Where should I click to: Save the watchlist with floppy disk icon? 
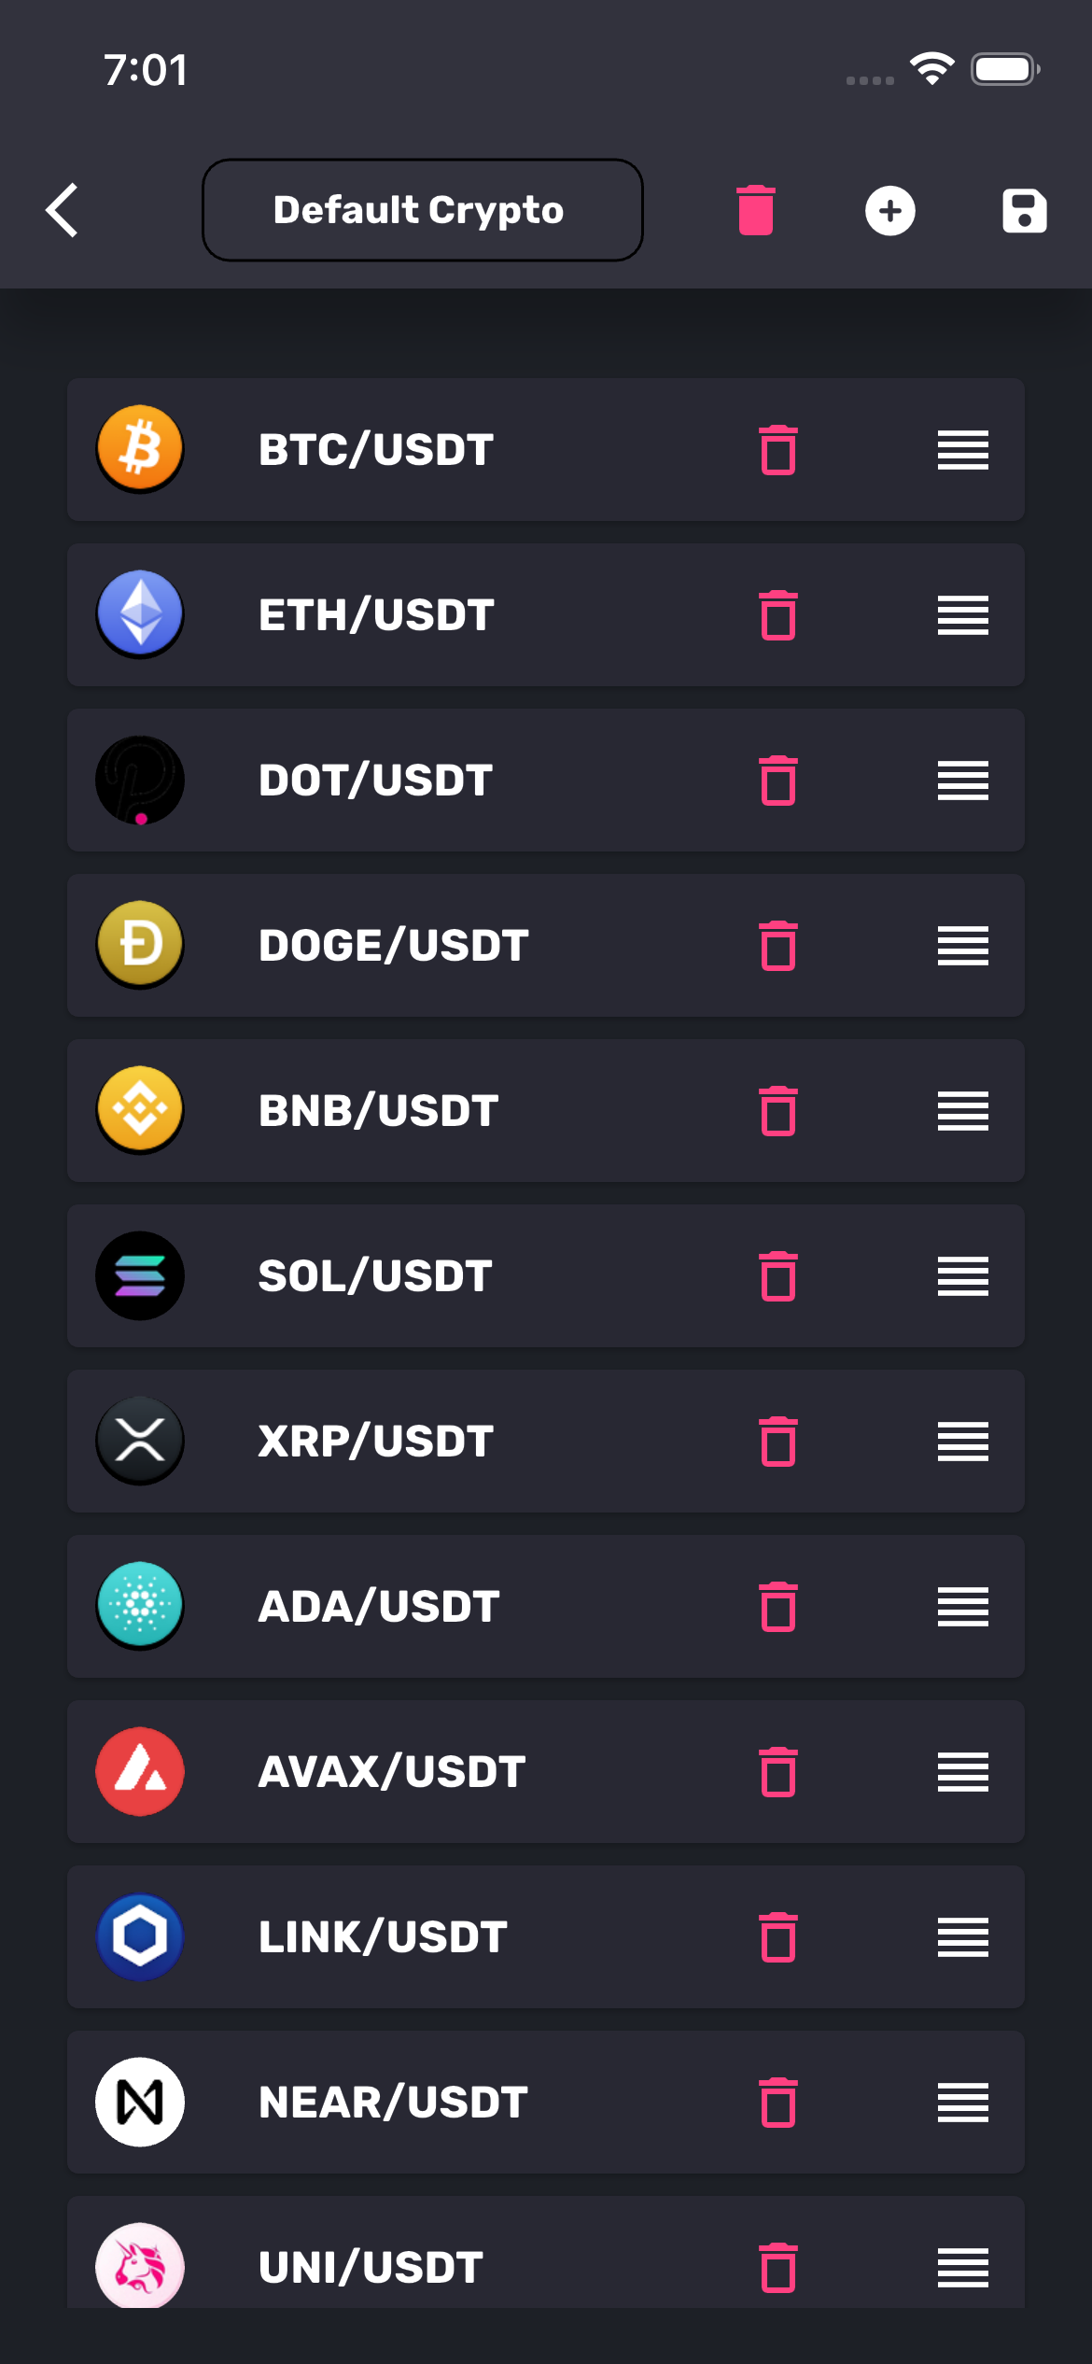pos(1024,210)
